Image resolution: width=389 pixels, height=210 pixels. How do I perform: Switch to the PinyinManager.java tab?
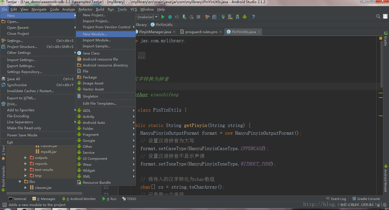155,32
